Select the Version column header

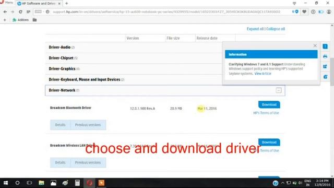point(133,38)
